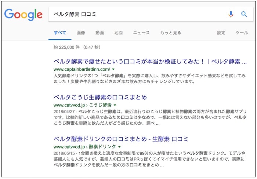257x179 pixels.
Task: Expand dropdown arrow next to こうじ酵素 URL
Action: [115, 105]
